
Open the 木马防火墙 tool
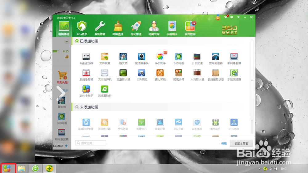[197, 75]
